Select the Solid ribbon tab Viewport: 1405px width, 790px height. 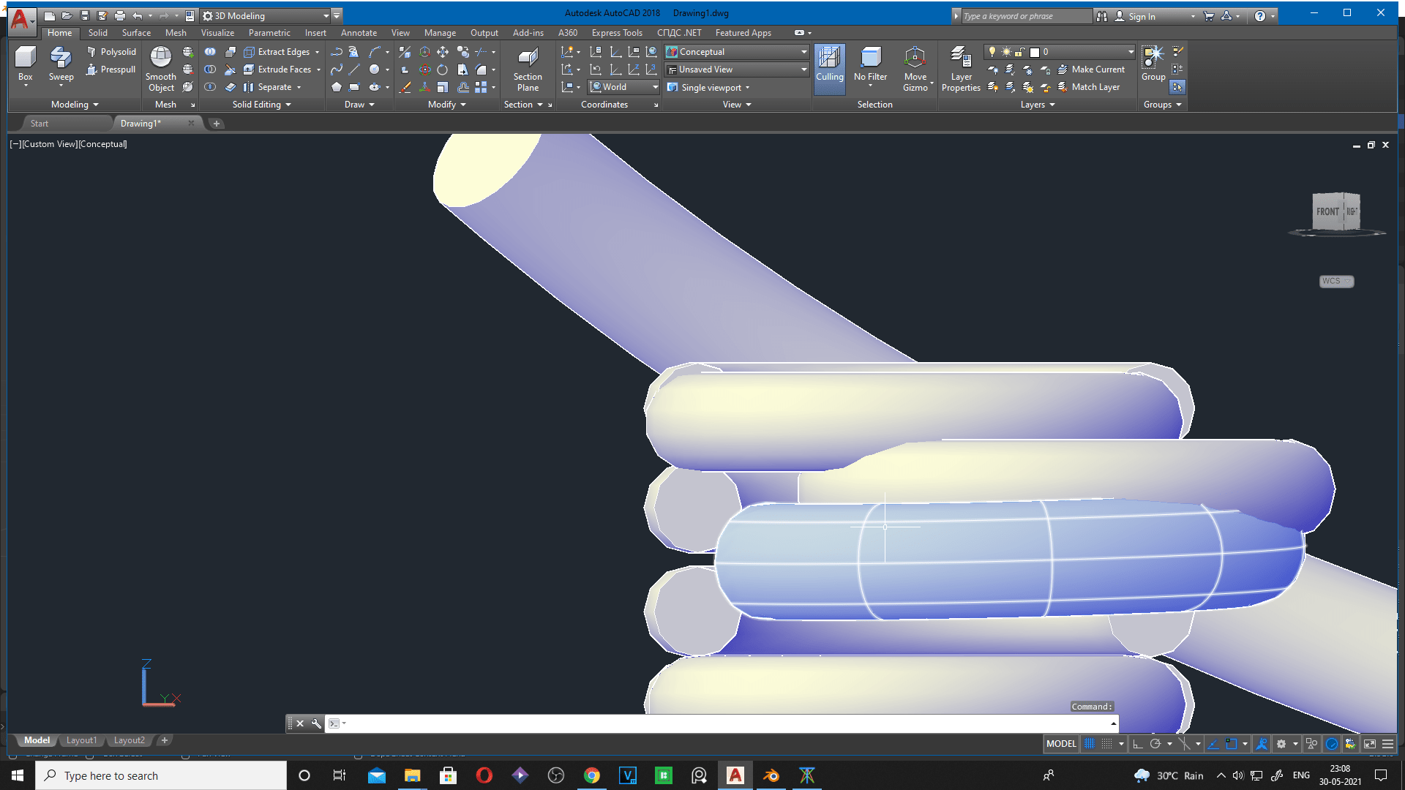[97, 33]
